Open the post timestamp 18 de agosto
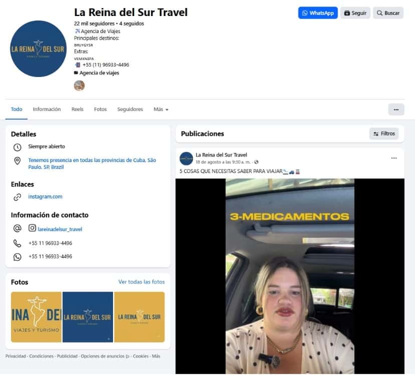This screenshot has width=415, height=375. (223, 162)
